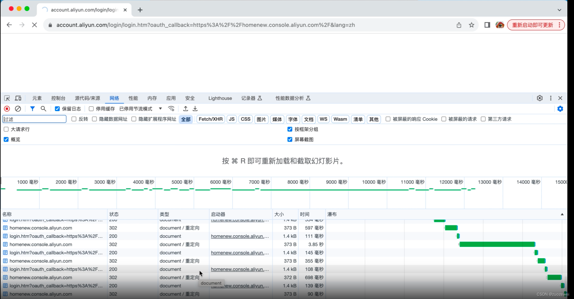Screen dimensions: 574x299
Task: Filter requests by Fetch/XHR
Action: (x=211, y=119)
